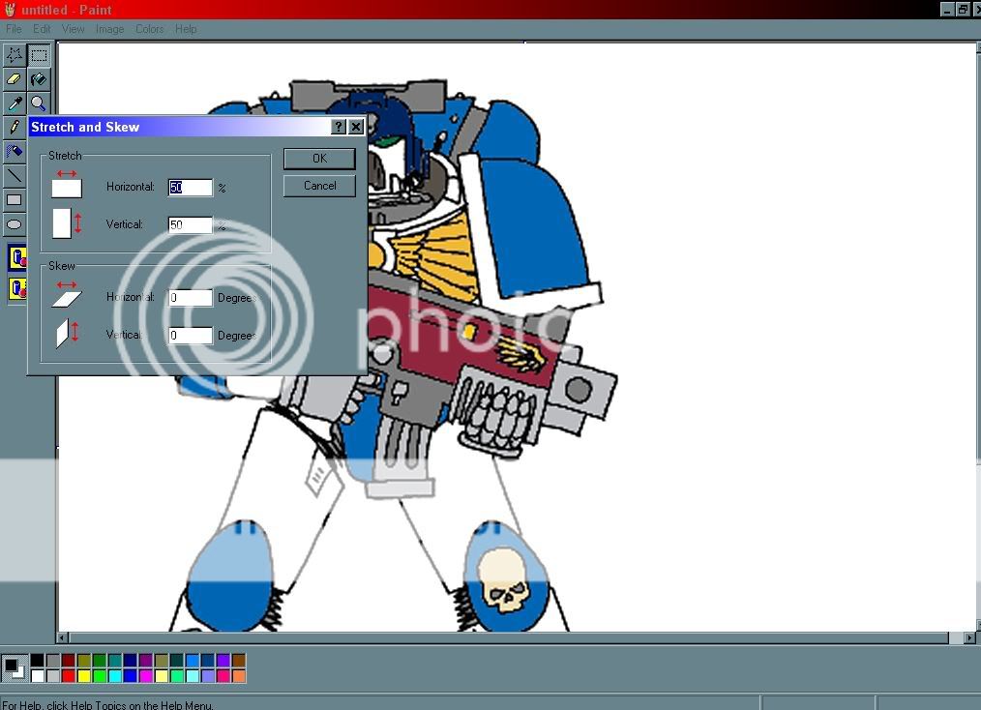Image resolution: width=981 pixels, height=710 pixels.
Task: Cancel the Stretch and Skew dialog
Action: tap(319, 186)
